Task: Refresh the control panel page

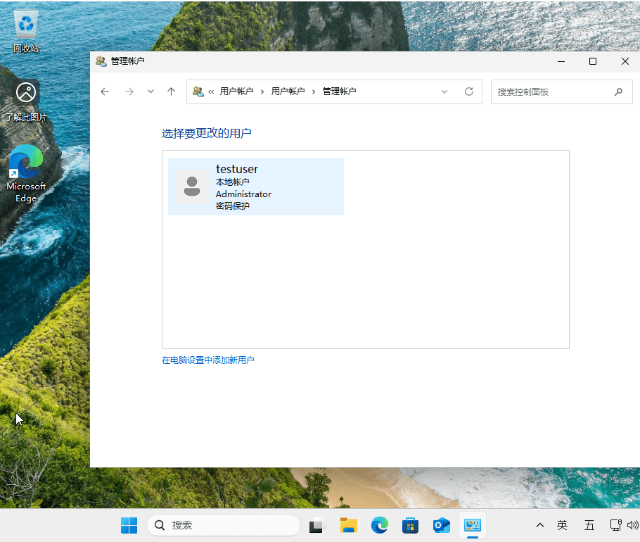Action: [469, 92]
